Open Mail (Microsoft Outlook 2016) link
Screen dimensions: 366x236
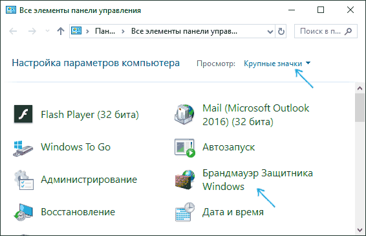[x=256, y=115]
